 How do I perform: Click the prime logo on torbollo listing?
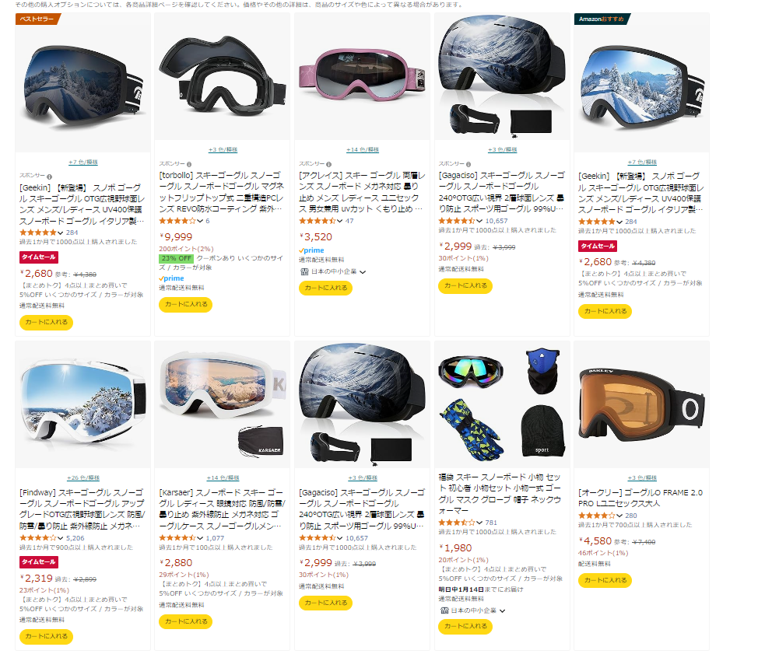pyautogui.click(x=172, y=278)
